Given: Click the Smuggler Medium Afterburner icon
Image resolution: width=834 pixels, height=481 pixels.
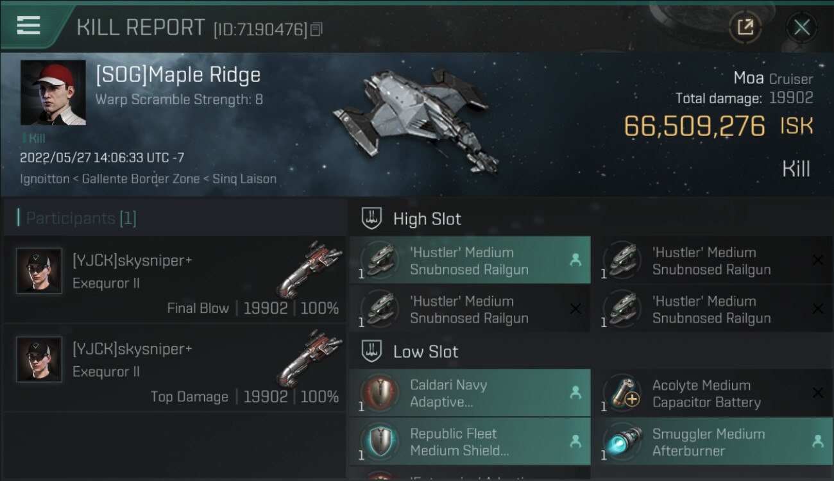Looking at the screenshot, I should (x=622, y=442).
